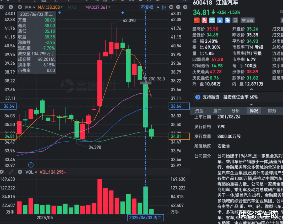Switch to the 财务 tab
This screenshot has height=224, width=283.
pyautogui.click(x=272, y=111)
